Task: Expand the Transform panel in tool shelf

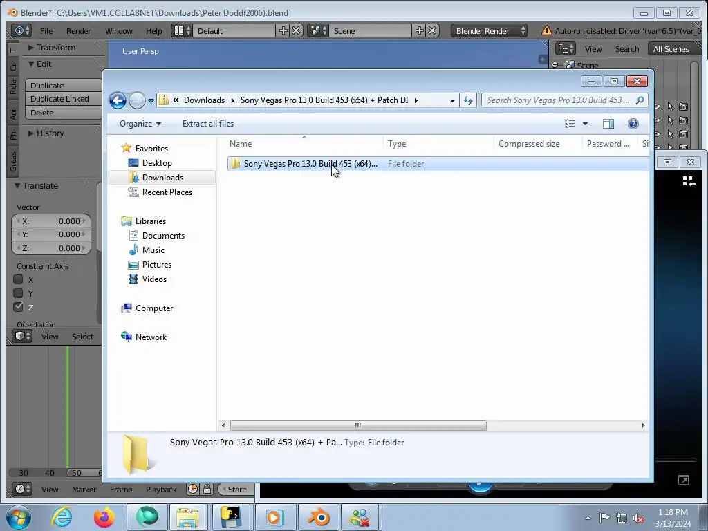Action: 31,48
